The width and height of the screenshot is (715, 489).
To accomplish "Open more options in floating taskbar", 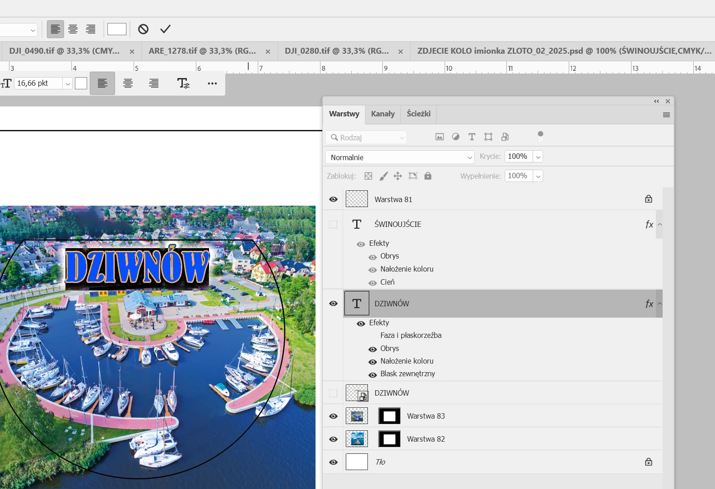I will click(212, 83).
